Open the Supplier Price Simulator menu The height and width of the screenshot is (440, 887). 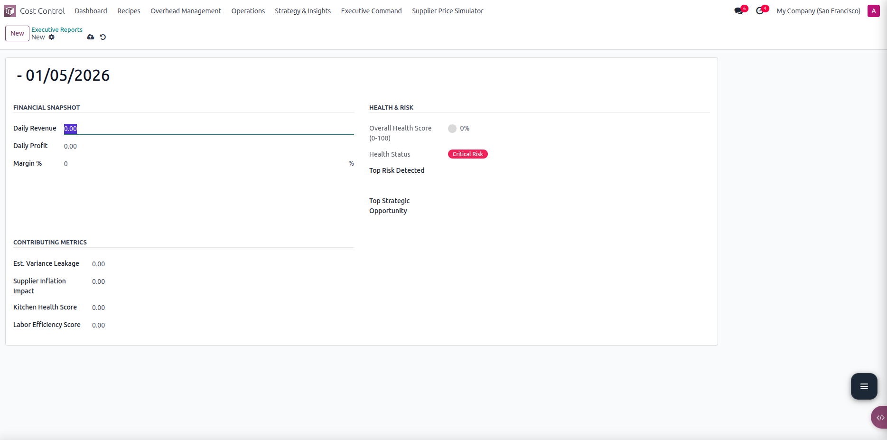coord(448,11)
